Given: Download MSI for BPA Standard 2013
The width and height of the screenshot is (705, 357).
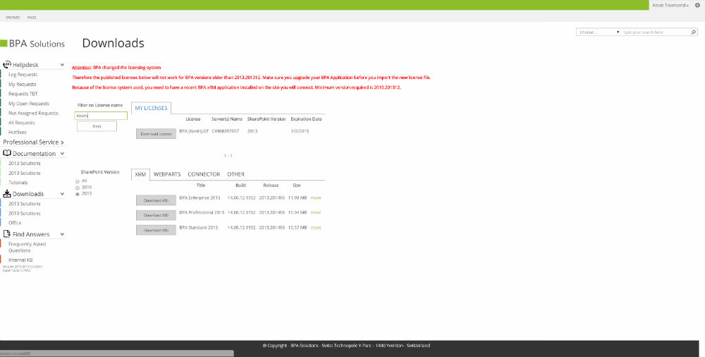Looking at the screenshot, I should click(x=156, y=230).
